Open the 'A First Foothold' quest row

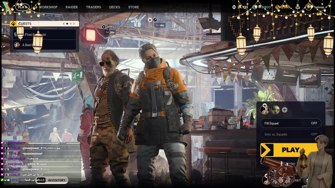coord(44,34)
